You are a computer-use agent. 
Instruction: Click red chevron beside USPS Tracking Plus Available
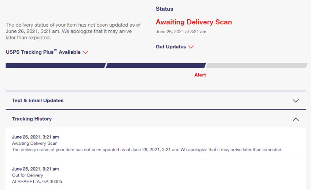[x=85, y=52]
